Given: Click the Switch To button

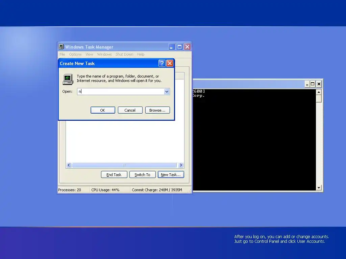Looking at the screenshot, I should pyautogui.click(x=142, y=175).
